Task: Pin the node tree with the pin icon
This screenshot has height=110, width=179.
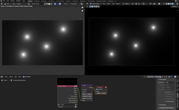Action: (x=142, y=77)
